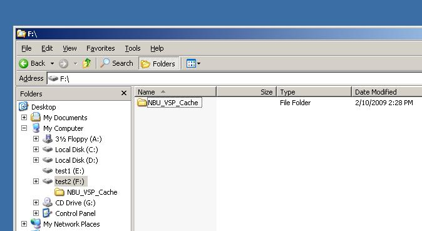Viewport: 422px width, 231px height.
Task: Click the 2/10/2009 2:28 PM date cell
Action: pos(384,103)
